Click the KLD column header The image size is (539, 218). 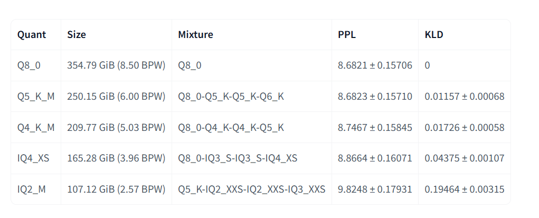(434, 35)
